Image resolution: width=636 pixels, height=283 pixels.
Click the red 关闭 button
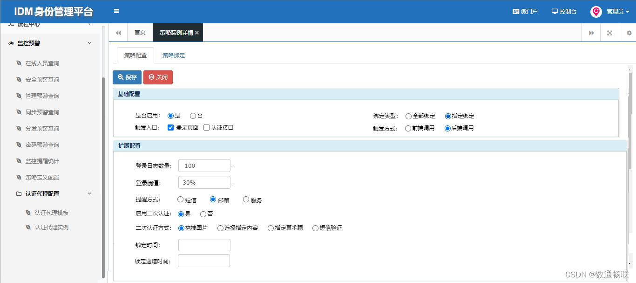click(x=158, y=77)
